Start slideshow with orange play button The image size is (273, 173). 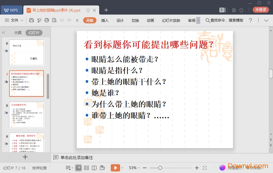coord(115,168)
